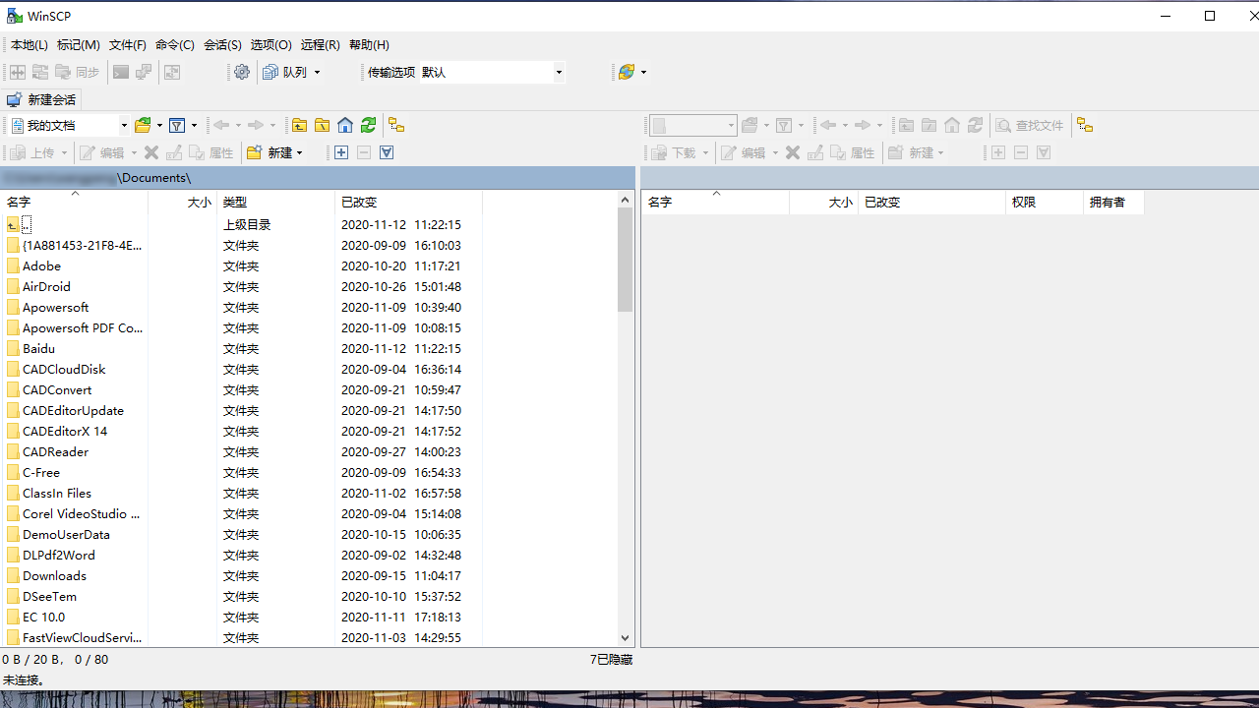
Task: Go to local root directory icon
Action: coord(322,125)
